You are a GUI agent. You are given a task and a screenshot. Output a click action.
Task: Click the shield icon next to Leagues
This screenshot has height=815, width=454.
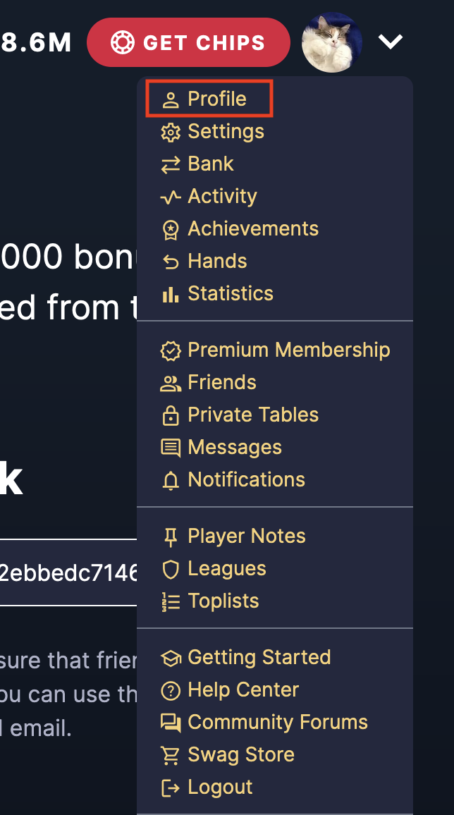pyautogui.click(x=171, y=569)
